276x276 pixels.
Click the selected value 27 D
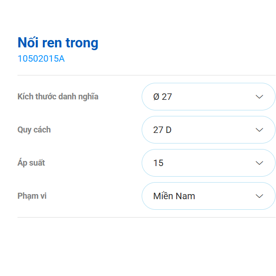(162, 130)
